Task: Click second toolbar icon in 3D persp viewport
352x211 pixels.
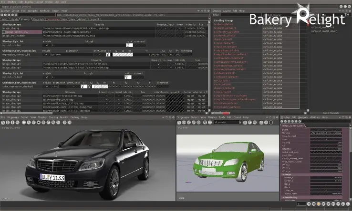Action: 184,123
